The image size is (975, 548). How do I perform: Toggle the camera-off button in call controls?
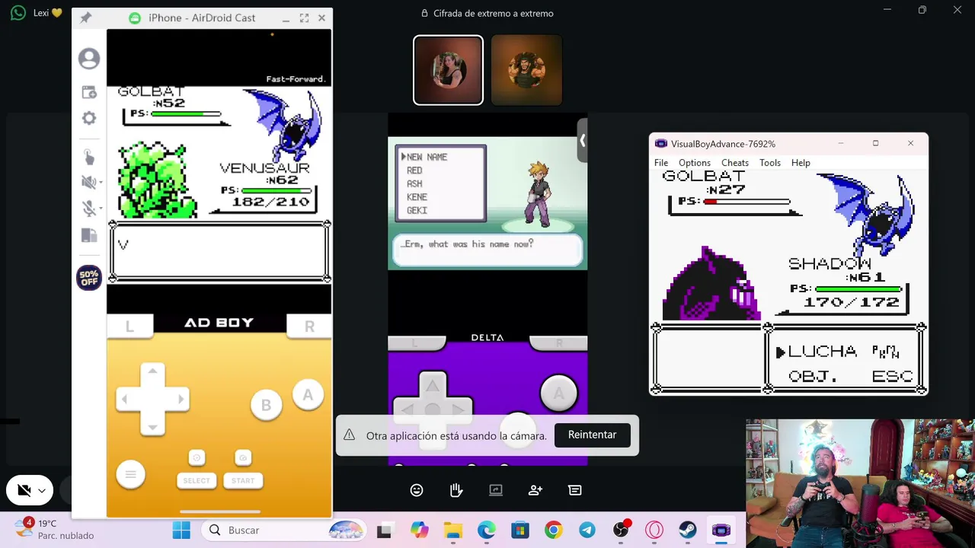tap(24, 491)
